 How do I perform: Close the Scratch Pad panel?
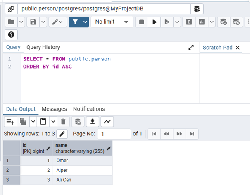(238, 48)
